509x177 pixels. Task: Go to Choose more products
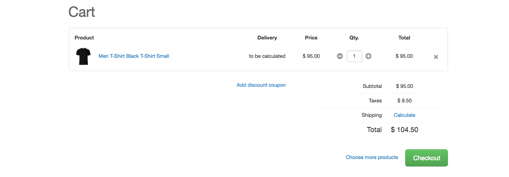[372, 157]
